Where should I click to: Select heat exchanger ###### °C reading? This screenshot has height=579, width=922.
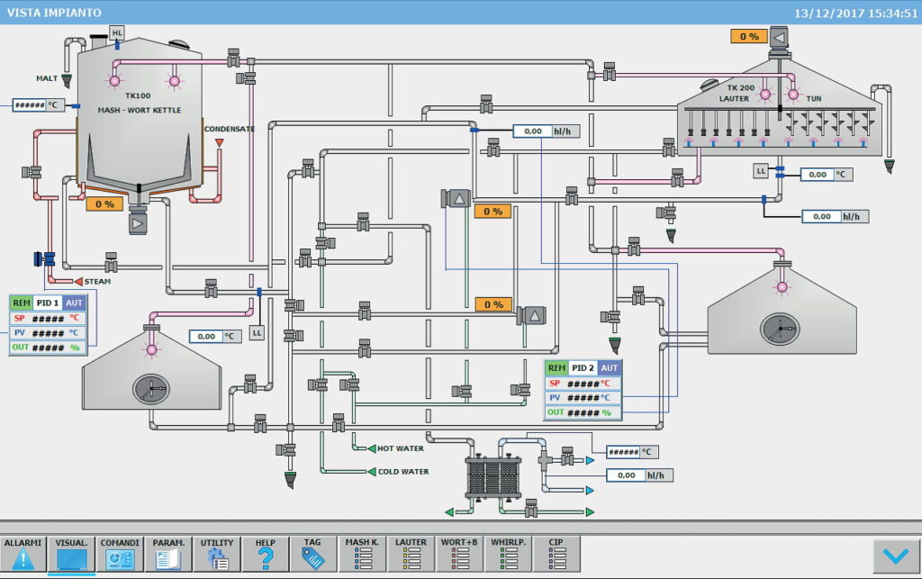[x=632, y=452]
